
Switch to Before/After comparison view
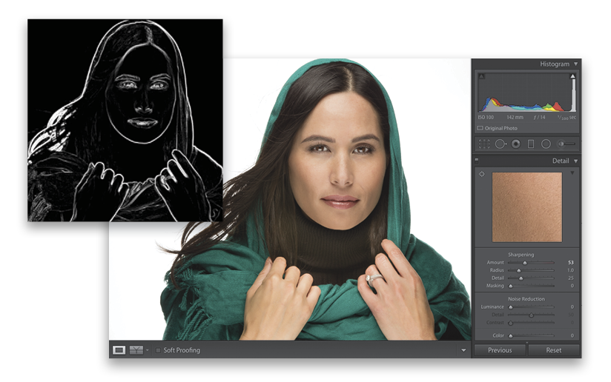tap(136, 349)
